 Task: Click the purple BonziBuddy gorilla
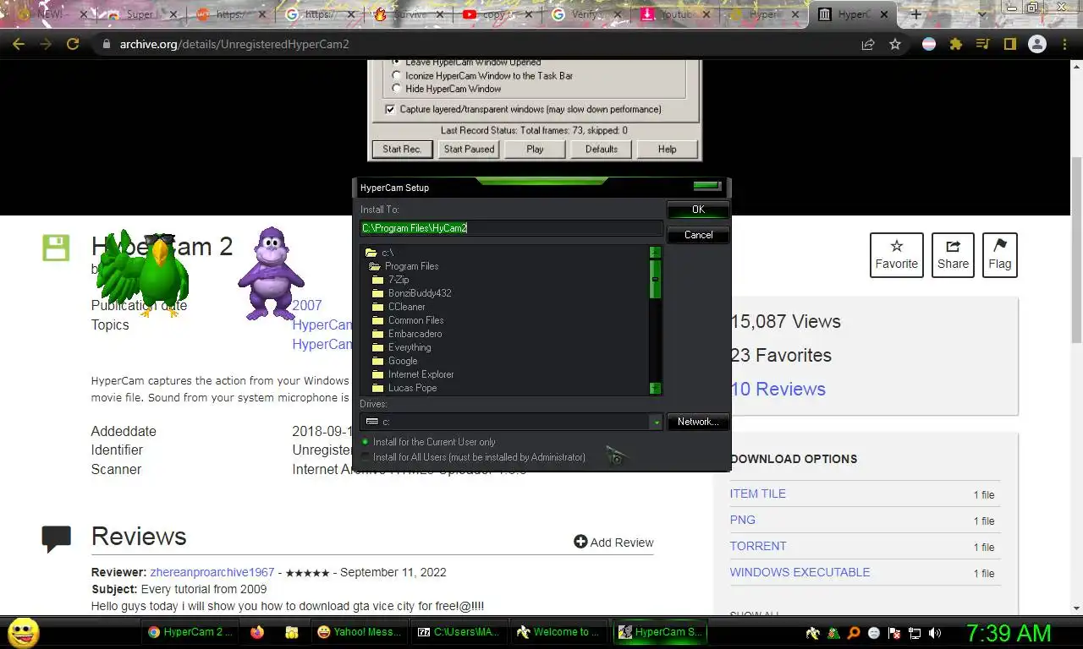point(271,274)
